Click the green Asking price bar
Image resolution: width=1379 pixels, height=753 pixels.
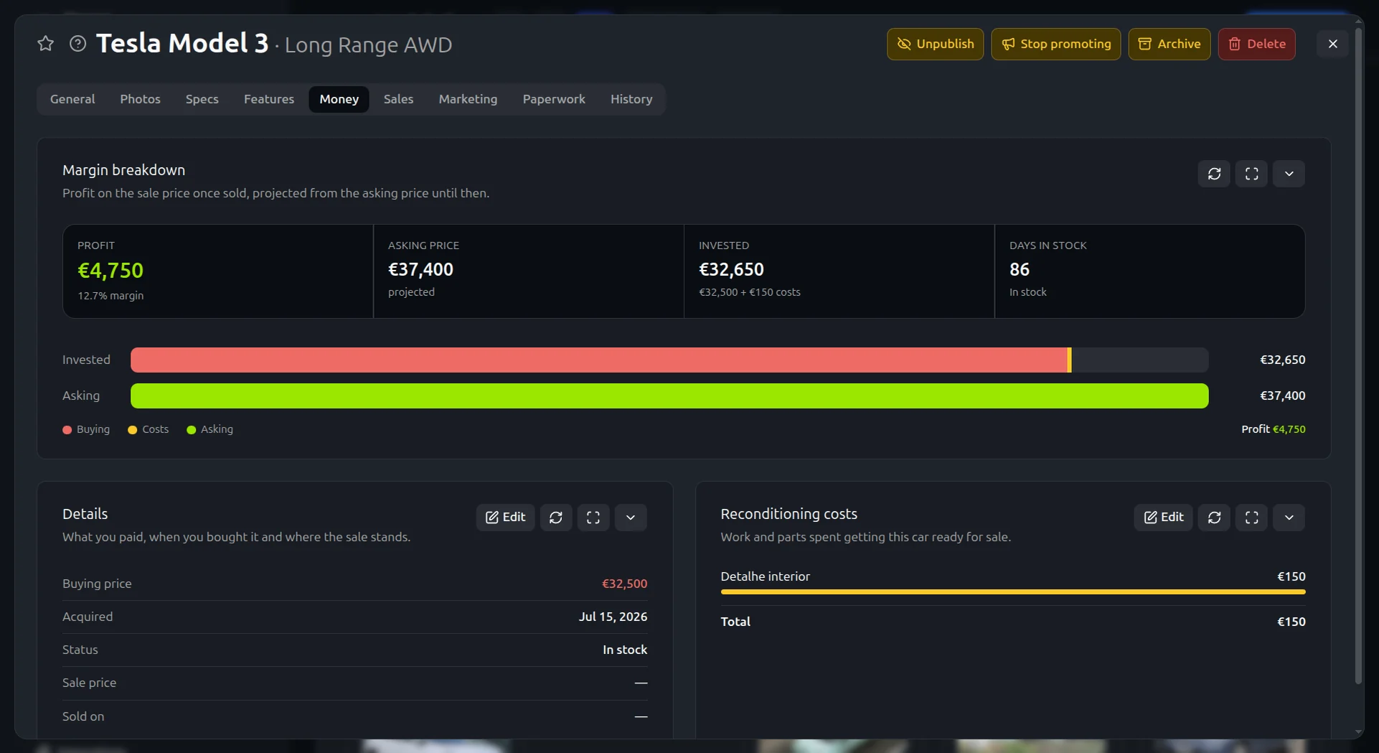coord(669,396)
